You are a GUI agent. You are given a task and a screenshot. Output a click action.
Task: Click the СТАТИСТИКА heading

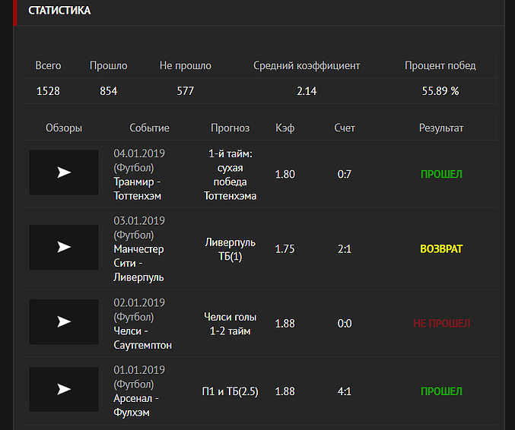pyautogui.click(x=59, y=11)
